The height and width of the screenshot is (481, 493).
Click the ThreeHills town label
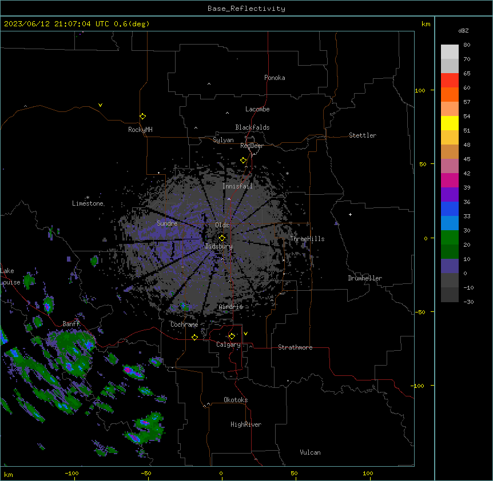tap(307, 239)
